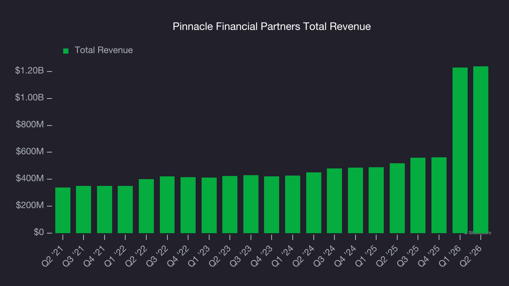Select the Q3 '22 revenue bar
This screenshot has height=286, width=509.
[167, 205]
